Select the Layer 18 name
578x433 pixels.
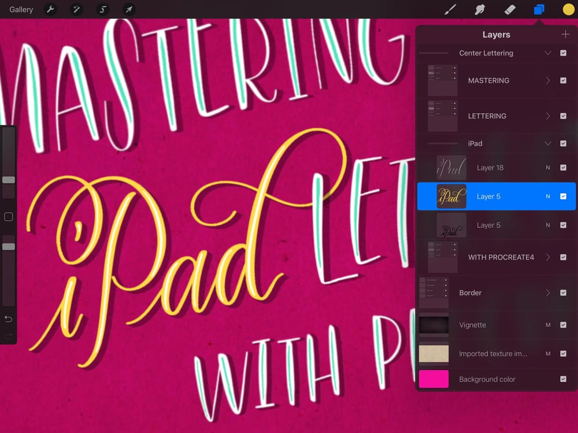(490, 168)
